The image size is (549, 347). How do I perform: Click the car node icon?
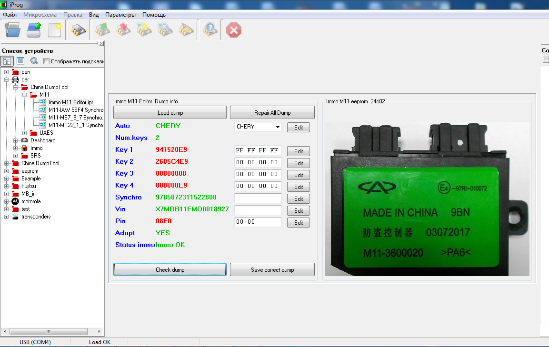(15, 79)
